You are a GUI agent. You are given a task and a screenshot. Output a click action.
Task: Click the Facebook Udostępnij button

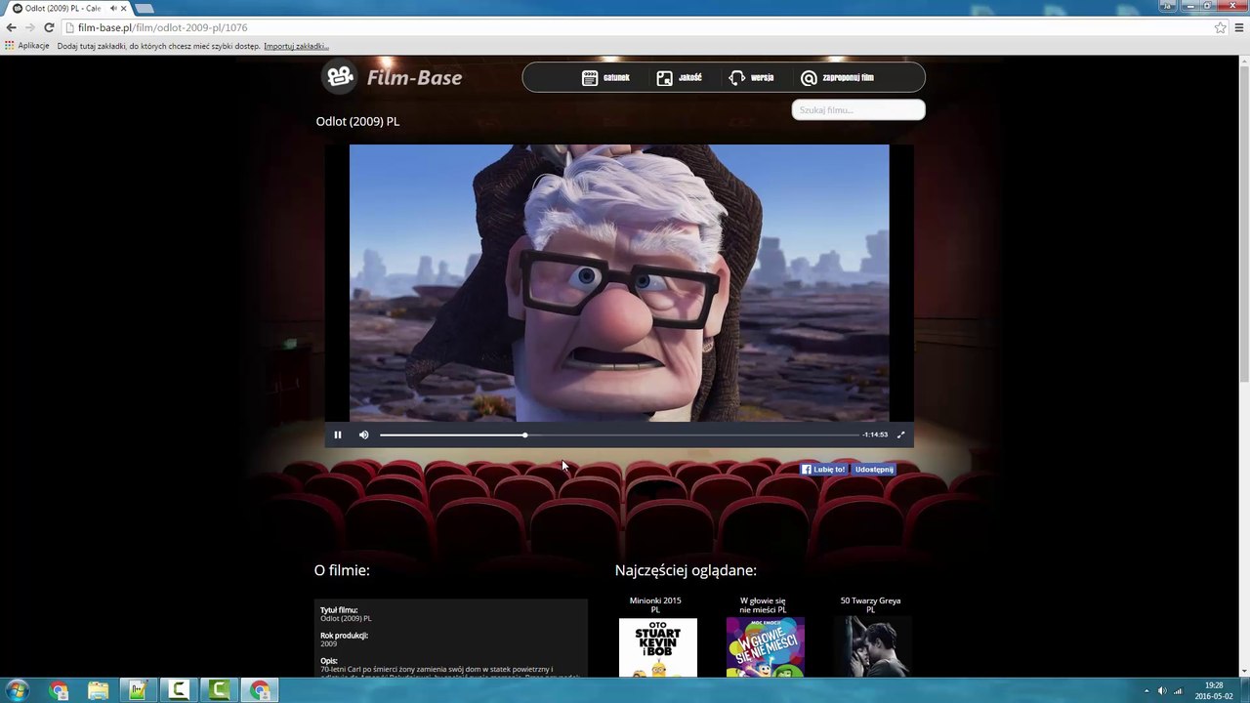(x=874, y=470)
